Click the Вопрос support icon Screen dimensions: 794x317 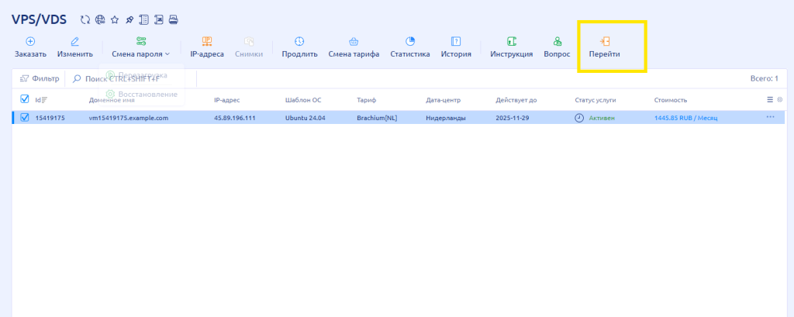pyautogui.click(x=557, y=41)
